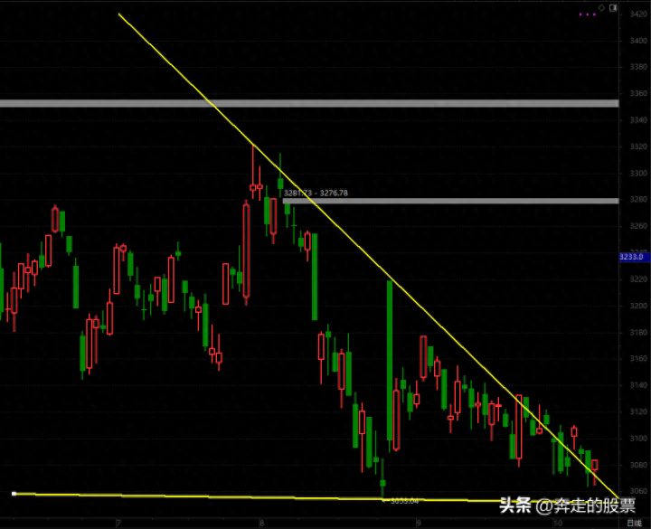Click the 3060 price axis label
Image resolution: width=651 pixels, height=529 pixels.
(638, 491)
